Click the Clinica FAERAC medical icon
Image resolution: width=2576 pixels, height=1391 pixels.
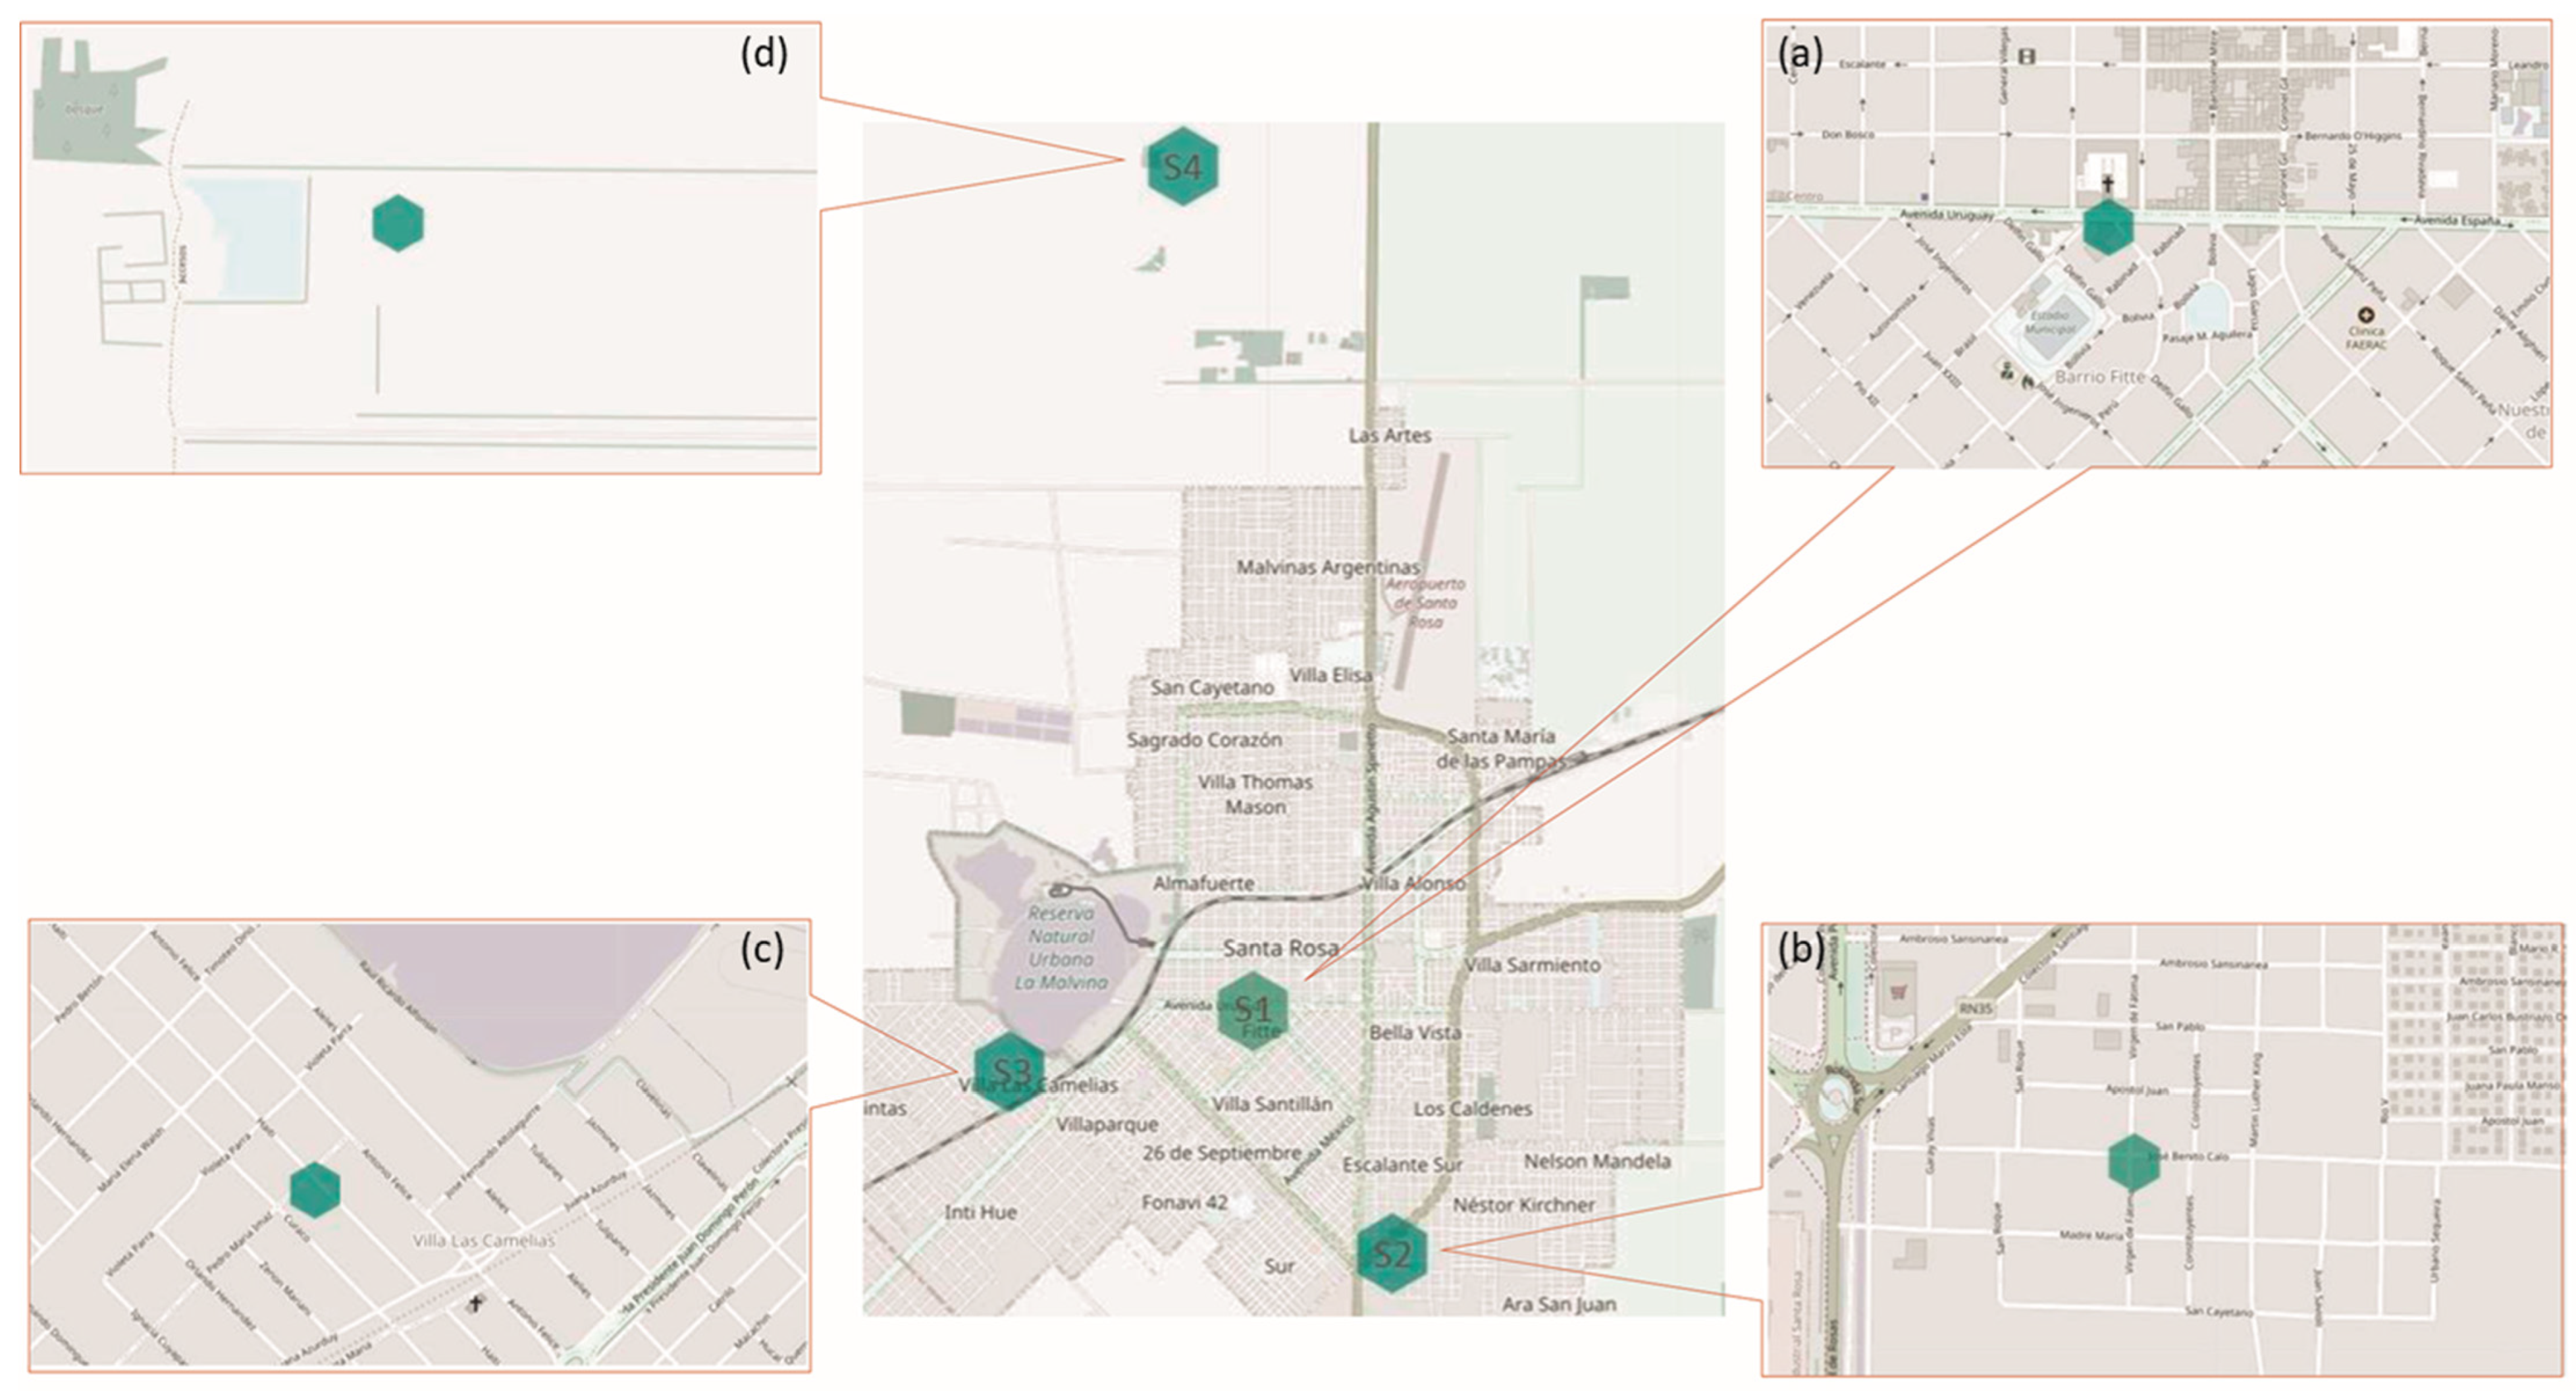[2366, 315]
